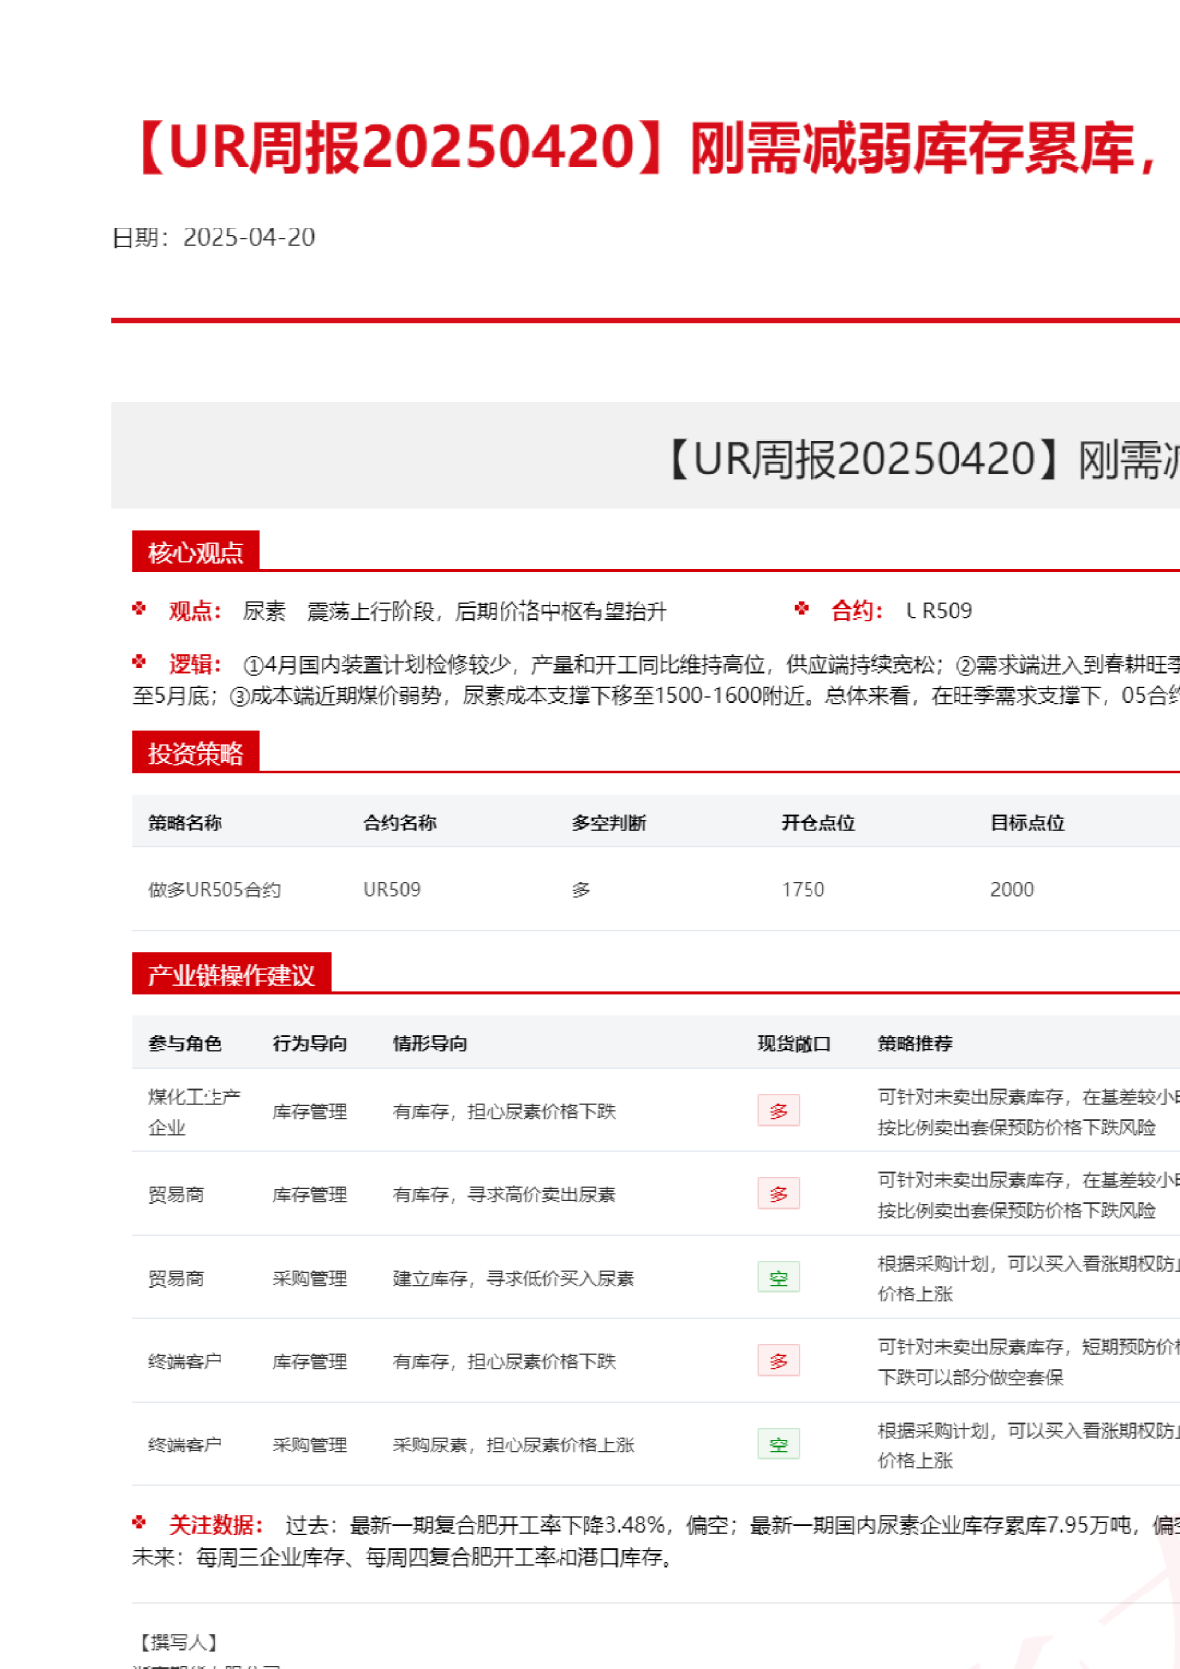The height and width of the screenshot is (1669, 1180).
Task: Select the 核心观点 section header
Action: click(196, 552)
